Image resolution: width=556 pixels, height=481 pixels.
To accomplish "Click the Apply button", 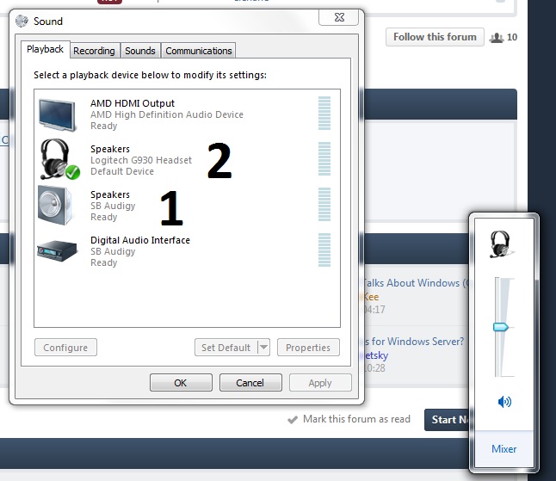I will pos(320,382).
